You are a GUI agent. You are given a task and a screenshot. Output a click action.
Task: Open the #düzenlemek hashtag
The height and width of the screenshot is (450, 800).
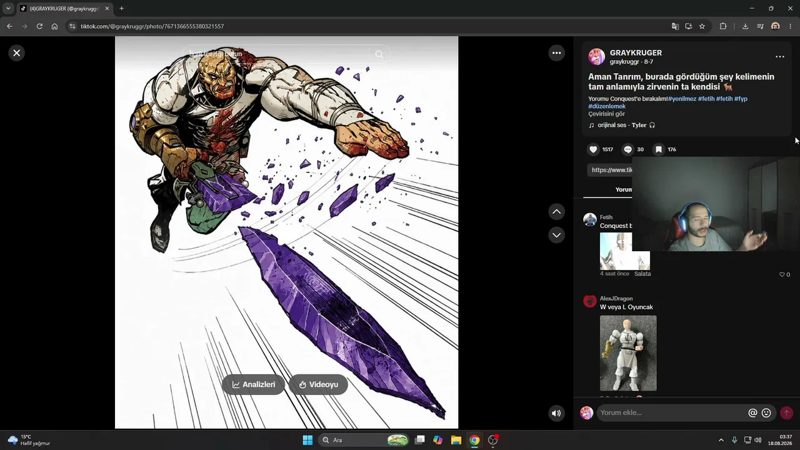tap(607, 106)
